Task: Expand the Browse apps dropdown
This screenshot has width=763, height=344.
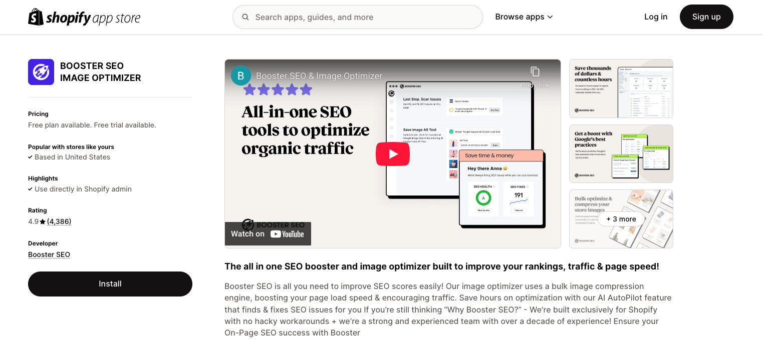Action: pyautogui.click(x=524, y=17)
